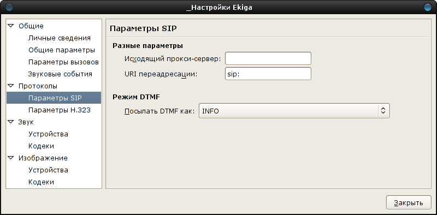Open Кодеки under Звук
The image size is (437, 215).
pyautogui.click(x=41, y=146)
